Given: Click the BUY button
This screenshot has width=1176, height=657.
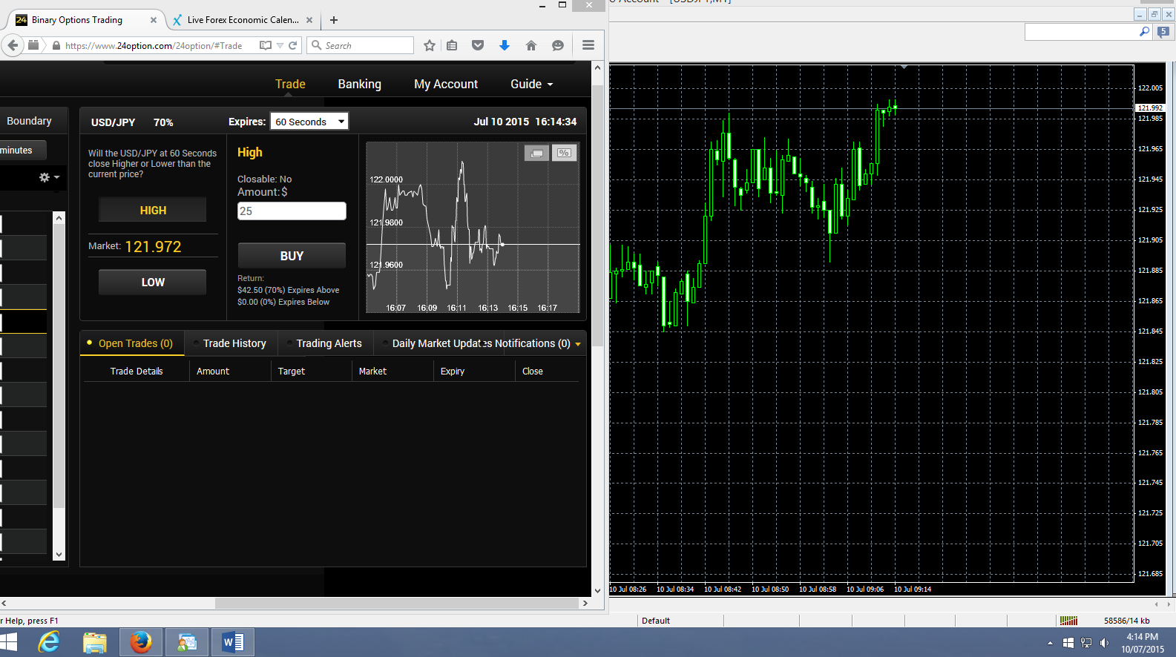Looking at the screenshot, I should (x=292, y=256).
